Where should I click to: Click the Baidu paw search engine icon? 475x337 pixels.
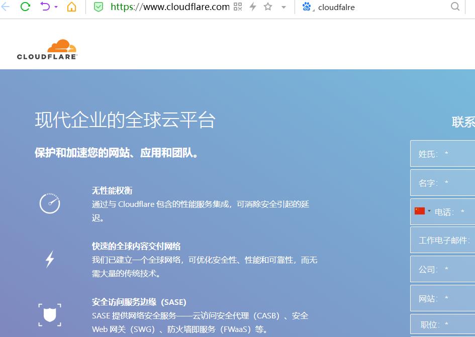click(307, 7)
